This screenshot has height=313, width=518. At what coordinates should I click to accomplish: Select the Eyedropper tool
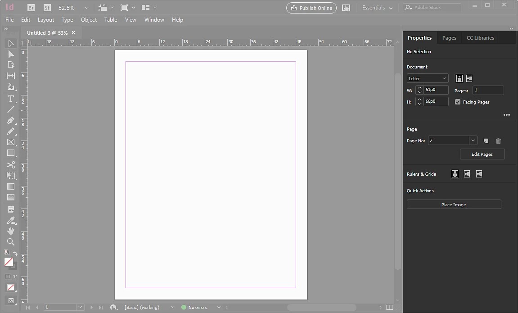[10, 220]
